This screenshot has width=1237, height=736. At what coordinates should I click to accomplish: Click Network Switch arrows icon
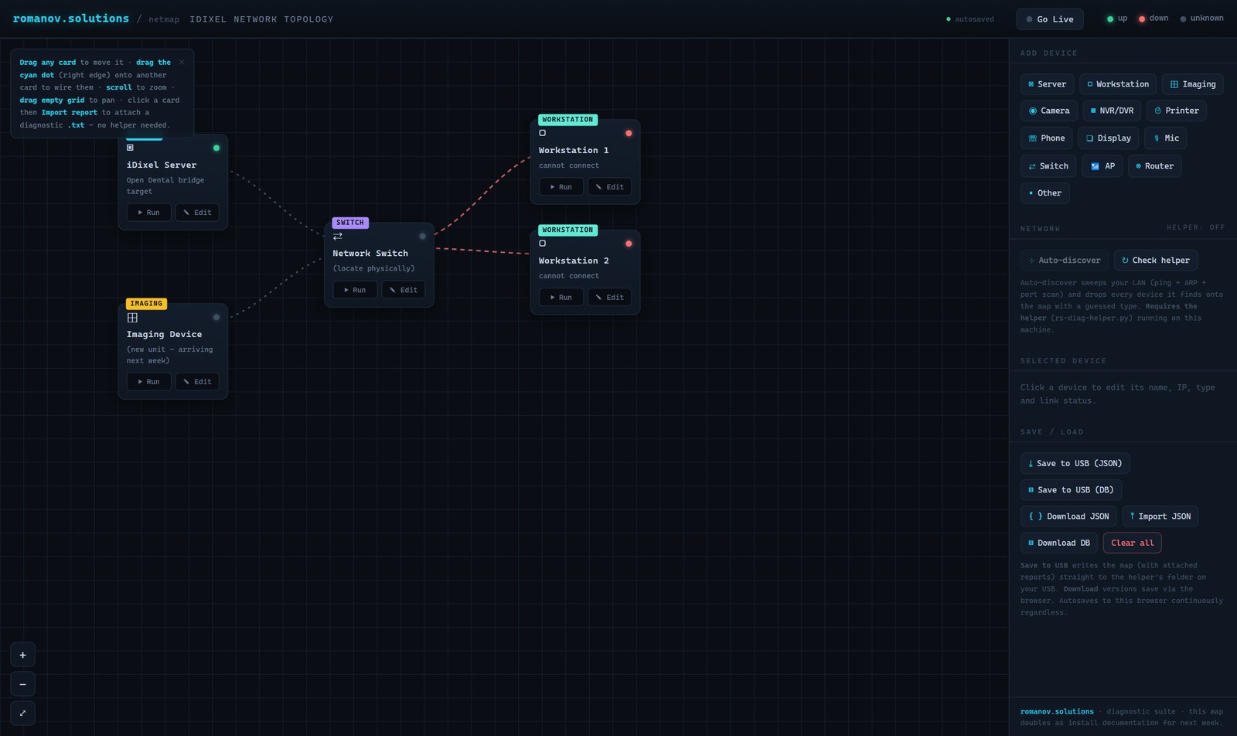pos(338,237)
